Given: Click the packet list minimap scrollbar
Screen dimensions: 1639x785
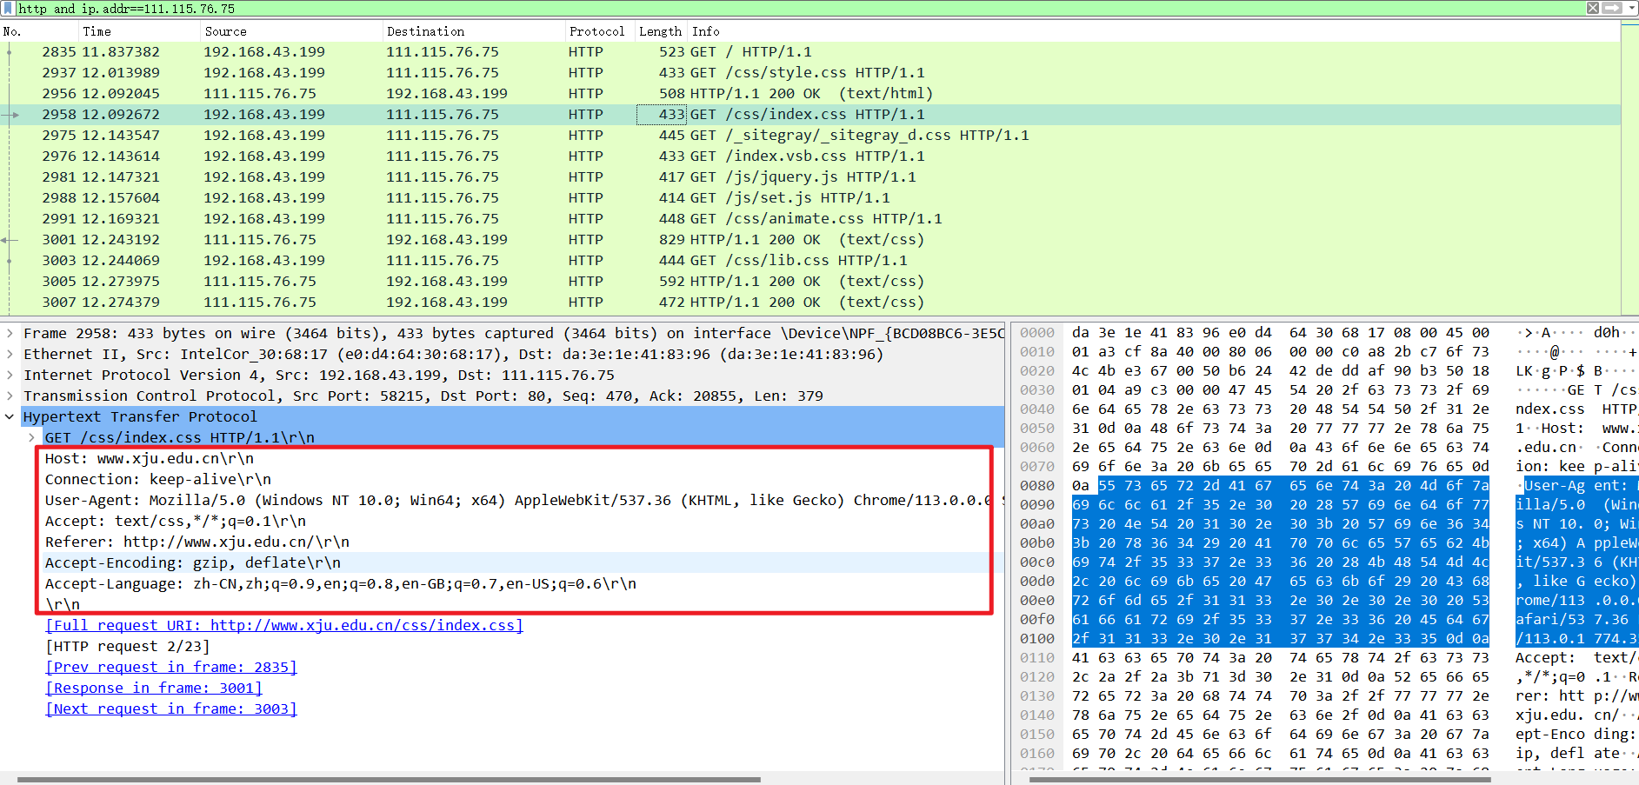Looking at the screenshot, I should (1630, 167).
